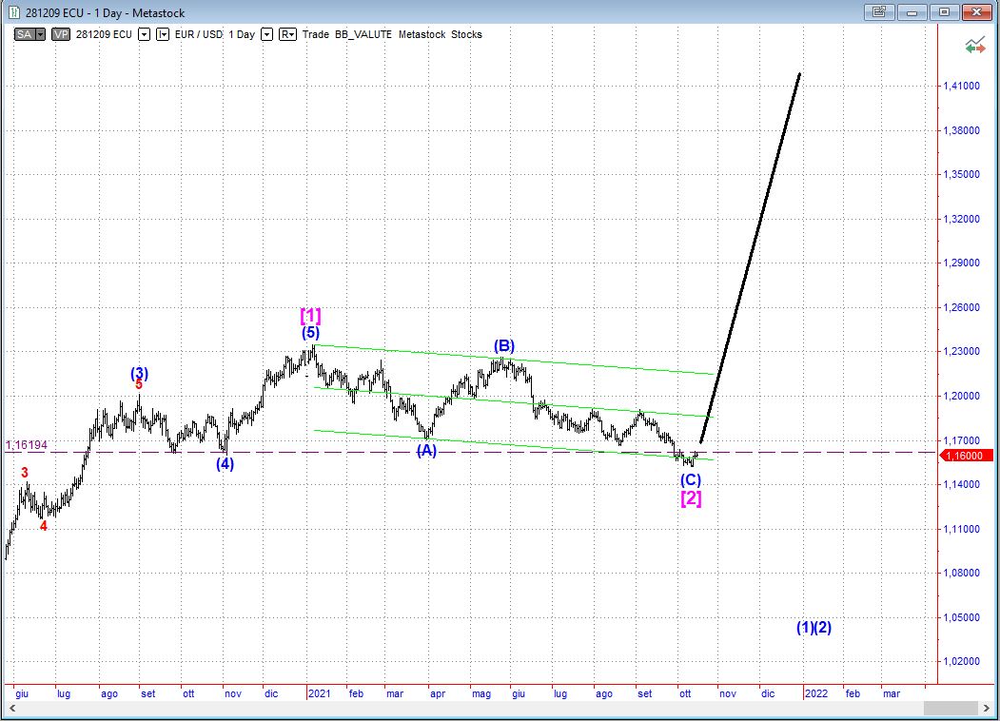Click the buy/sell arrows trading icon
This screenshot has width=1000, height=721.
pyautogui.click(x=974, y=46)
